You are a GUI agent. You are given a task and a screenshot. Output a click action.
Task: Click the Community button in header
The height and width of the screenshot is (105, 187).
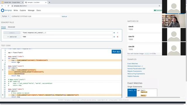tap(158, 10)
